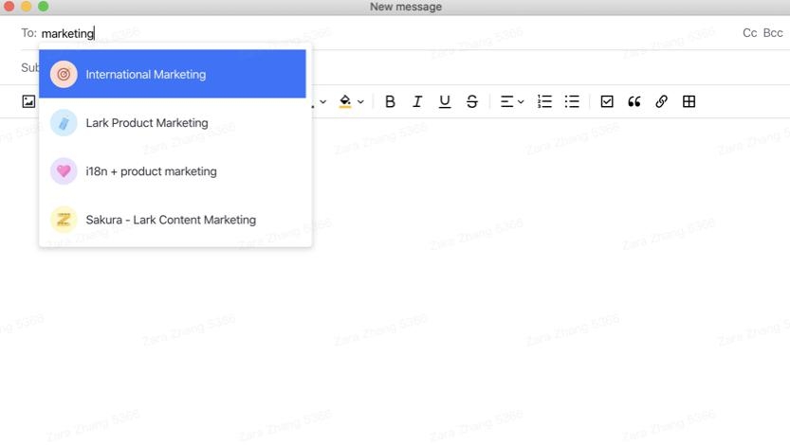Maximize the New message window

coord(44,7)
